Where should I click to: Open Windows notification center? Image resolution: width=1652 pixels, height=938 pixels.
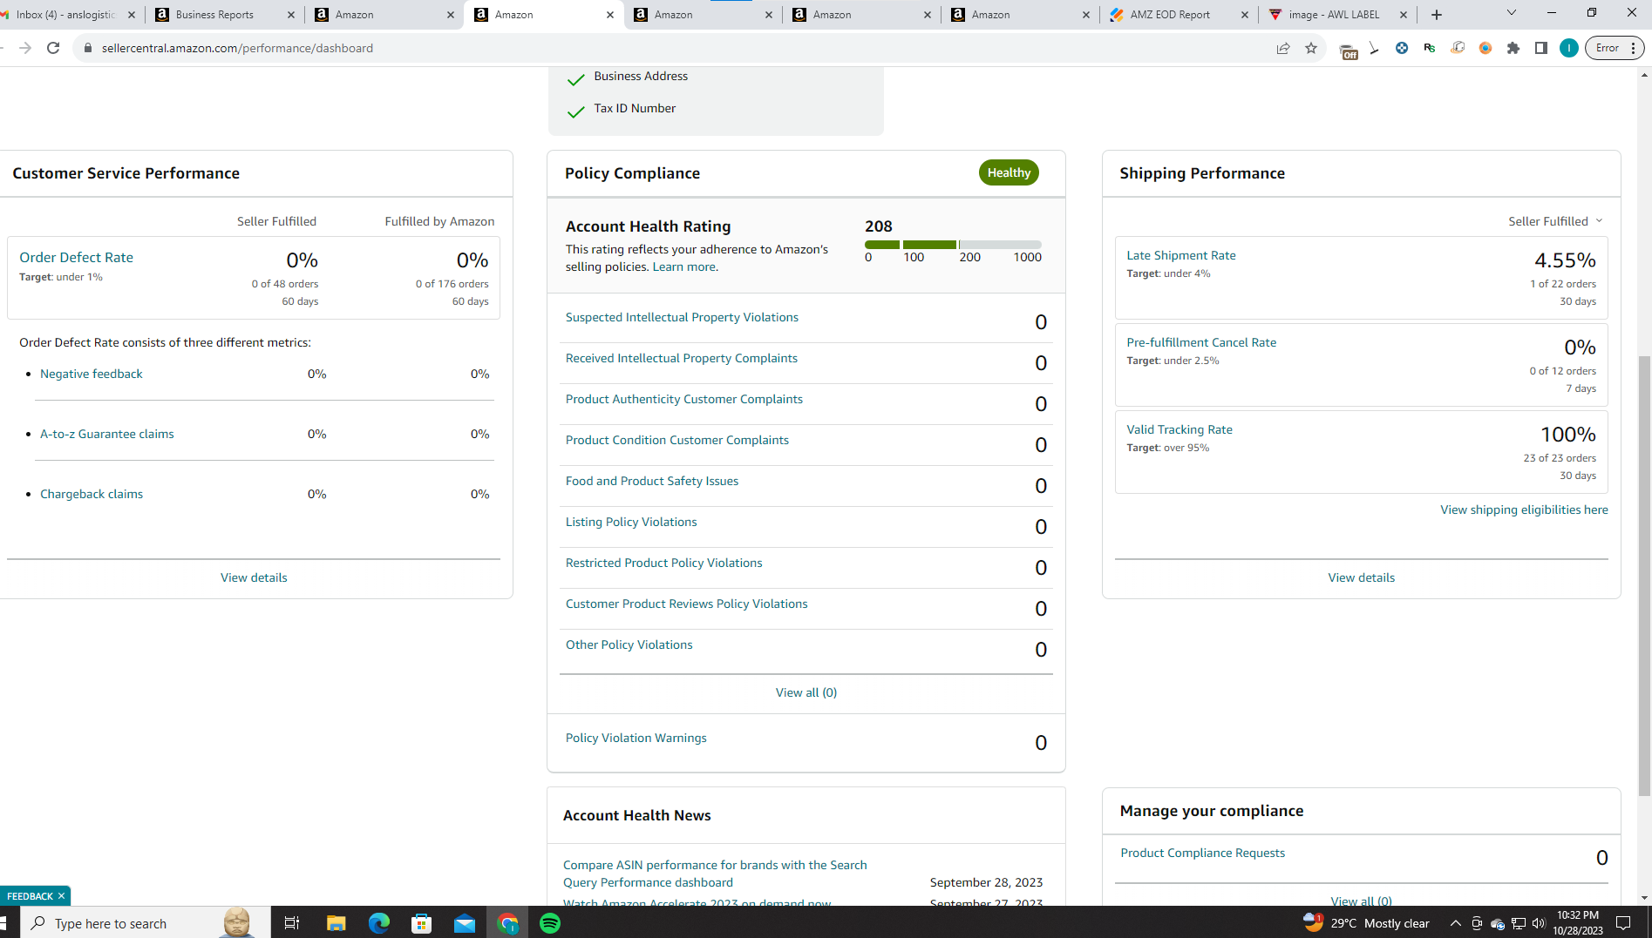point(1623,923)
